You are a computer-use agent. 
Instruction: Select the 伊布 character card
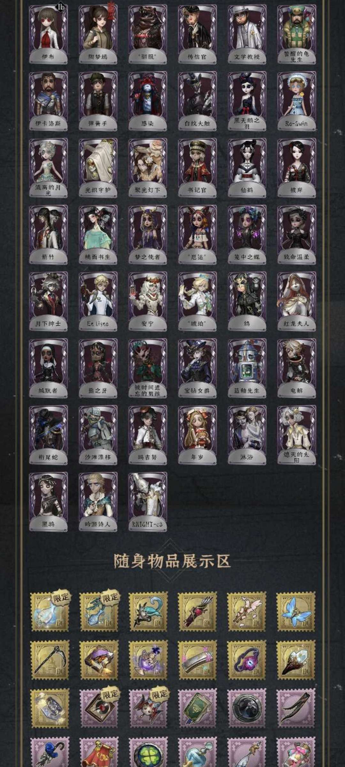click(48, 34)
